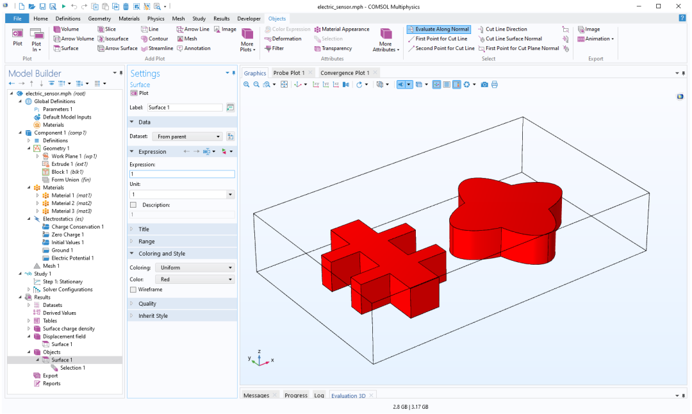Click Zoom Out in Graphics toolbar
The height and width of the screenshot is (414, 692).
click(256, 85)
